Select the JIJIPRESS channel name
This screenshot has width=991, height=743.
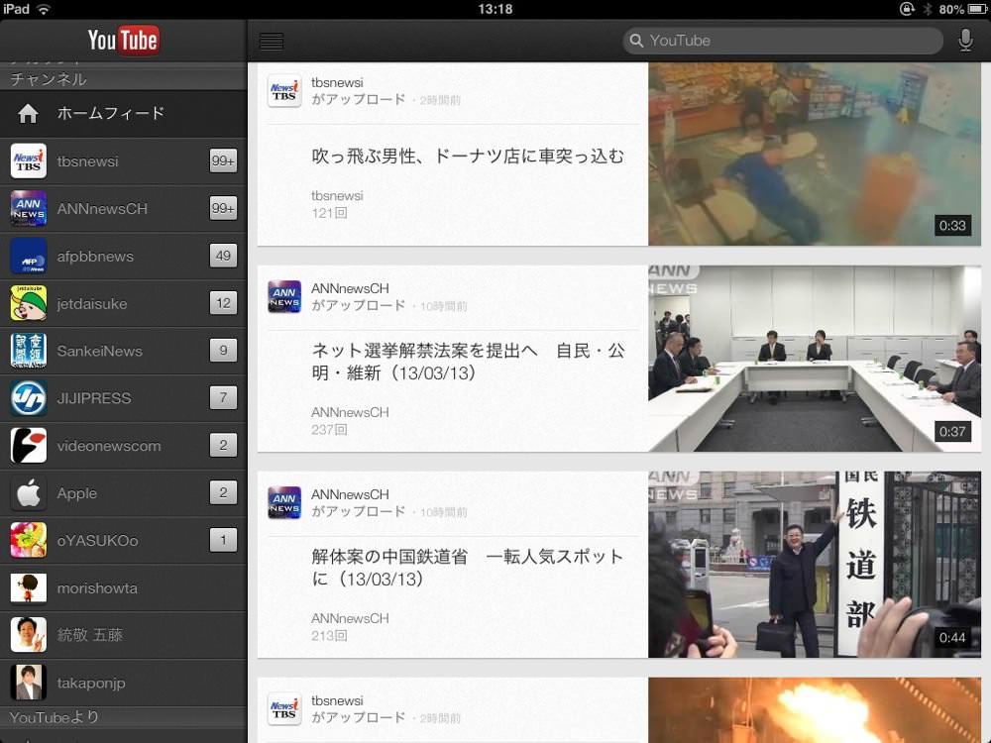(x=94, y=398)
